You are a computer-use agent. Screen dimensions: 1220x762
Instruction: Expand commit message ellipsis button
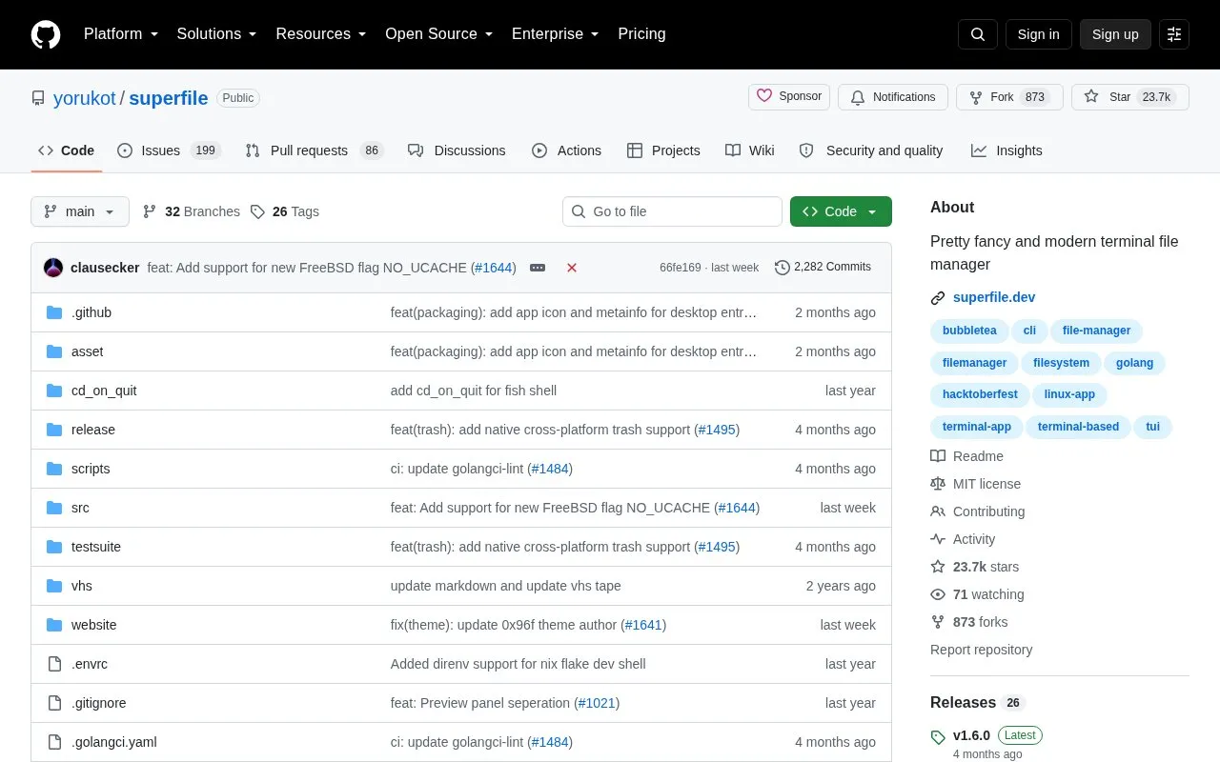(538, 268)
